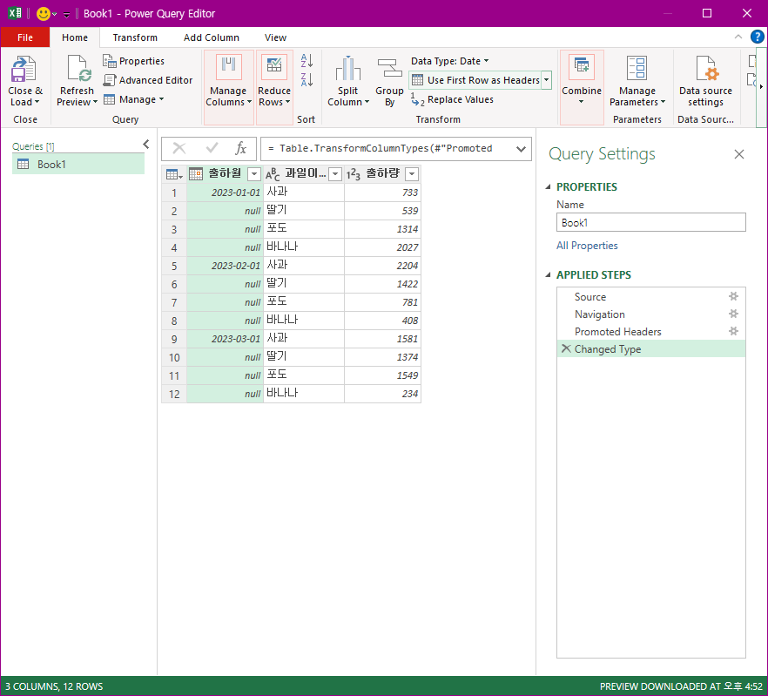Image resolution: width=768 pixels, height=696 pixels.
Task: Select the Promoted Headers applied step
Action: pos(651,331)
